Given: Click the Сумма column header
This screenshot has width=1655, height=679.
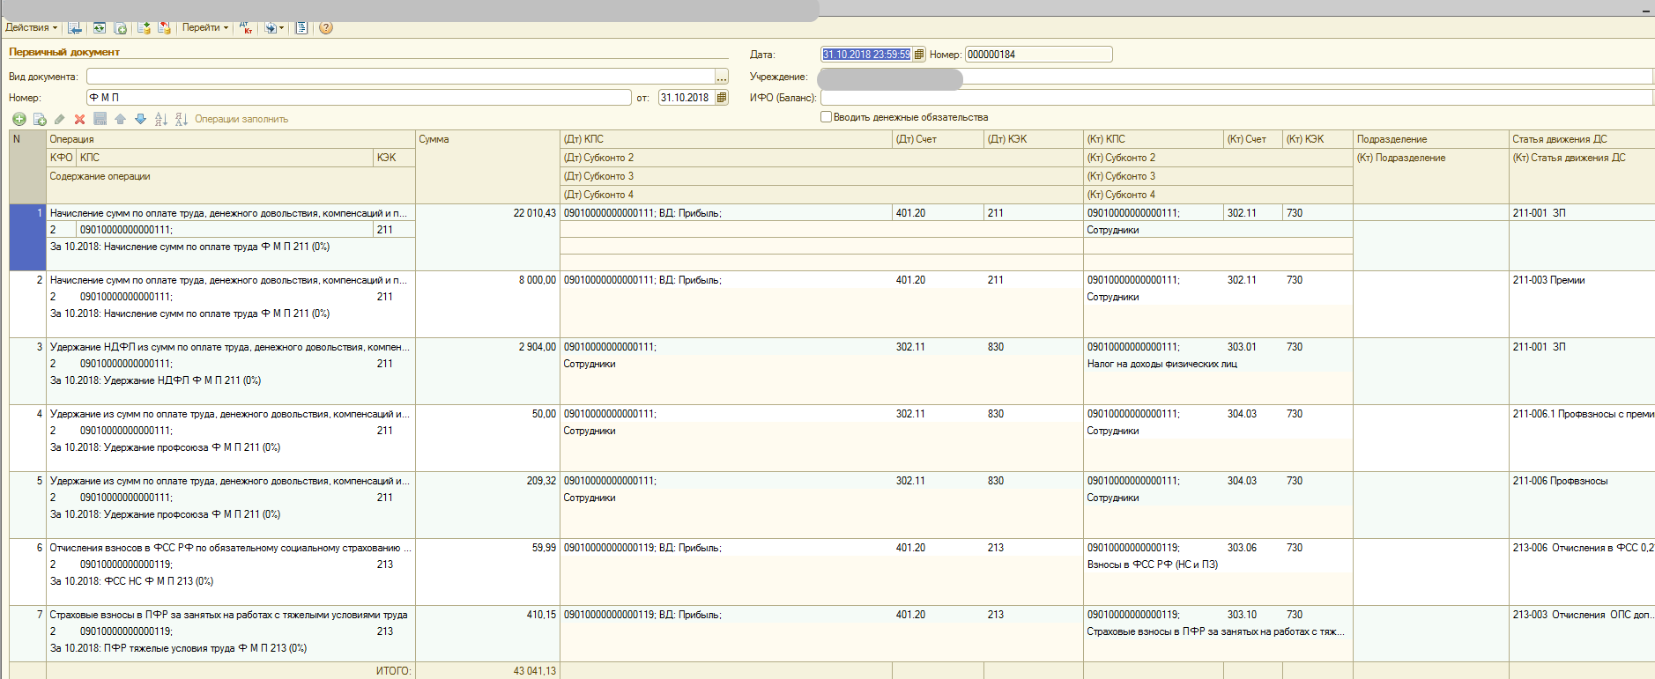Looking at the screenshot, I should point(487,139).
